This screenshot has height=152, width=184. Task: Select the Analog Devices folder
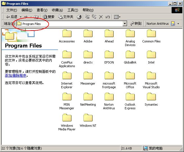tap(130, 38)
